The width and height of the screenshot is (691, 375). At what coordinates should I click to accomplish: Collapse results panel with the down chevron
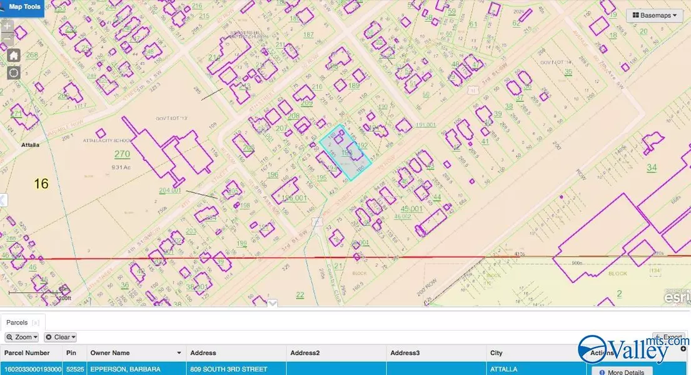point(272,303)
